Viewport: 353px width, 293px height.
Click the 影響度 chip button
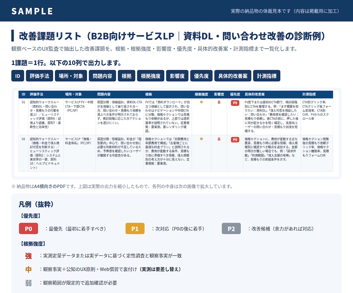click(x=177, y=76)
